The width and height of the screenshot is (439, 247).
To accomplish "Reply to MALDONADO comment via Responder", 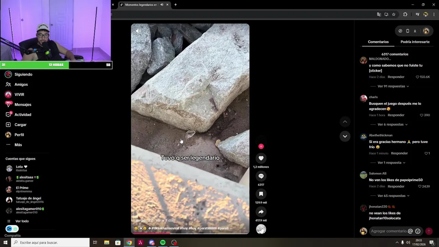I will click(396, 77).
